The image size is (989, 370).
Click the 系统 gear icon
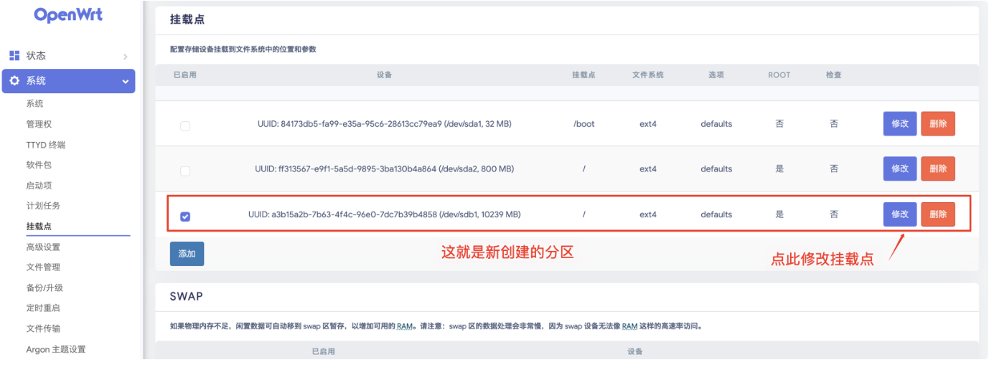pos(14,81)
